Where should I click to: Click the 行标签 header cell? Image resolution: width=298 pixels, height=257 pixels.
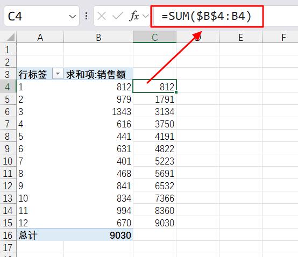tap(40, 74)
